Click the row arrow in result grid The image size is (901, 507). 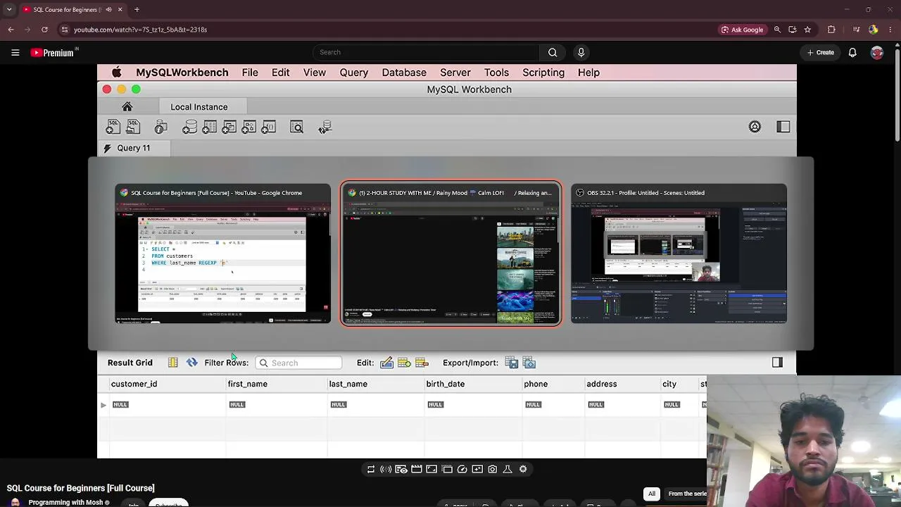(103, 405)
